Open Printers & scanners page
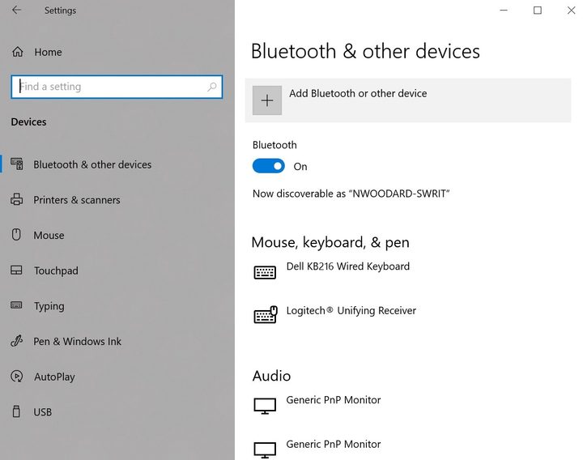Screen dimensions: 583x460 tap(77, 200)
